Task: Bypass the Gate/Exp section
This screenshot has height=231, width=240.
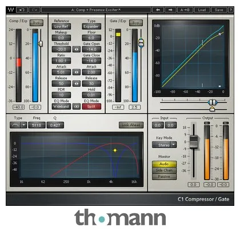Action: click(136, 23)
